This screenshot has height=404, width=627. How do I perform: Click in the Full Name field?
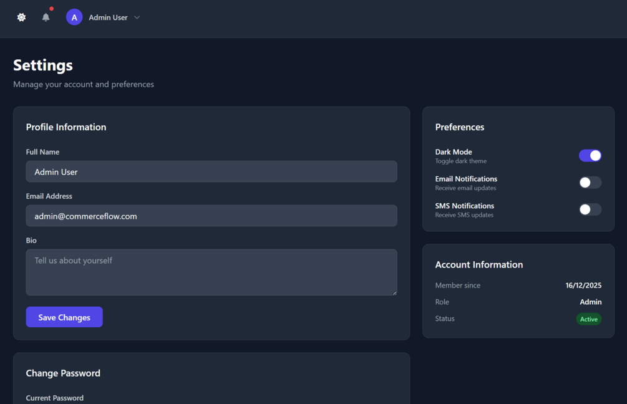[211, 171]
